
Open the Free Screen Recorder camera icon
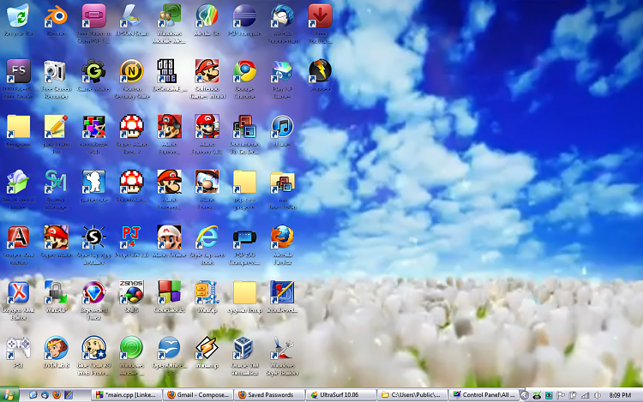pyautogui.click(x=57, y=71)
